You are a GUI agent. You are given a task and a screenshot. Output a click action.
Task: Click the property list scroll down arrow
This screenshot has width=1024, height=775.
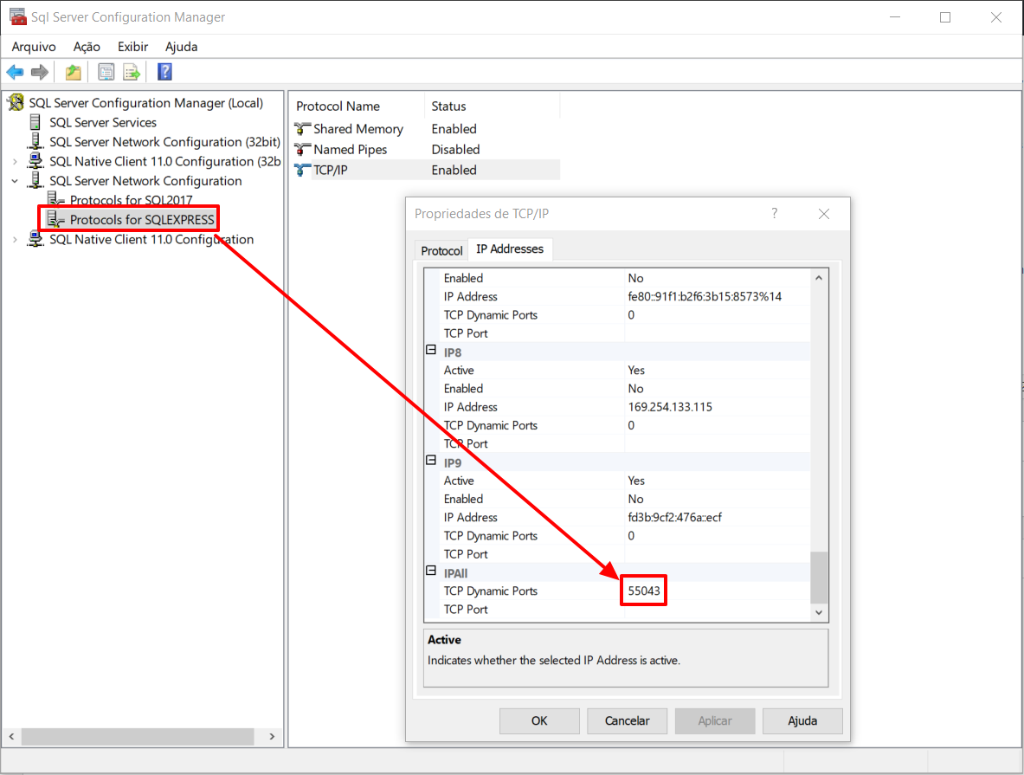[x=819, y=613]
